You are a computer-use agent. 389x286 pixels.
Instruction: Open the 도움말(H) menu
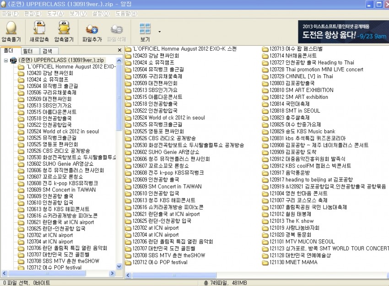pyautogui.click(x=126, y=13)
